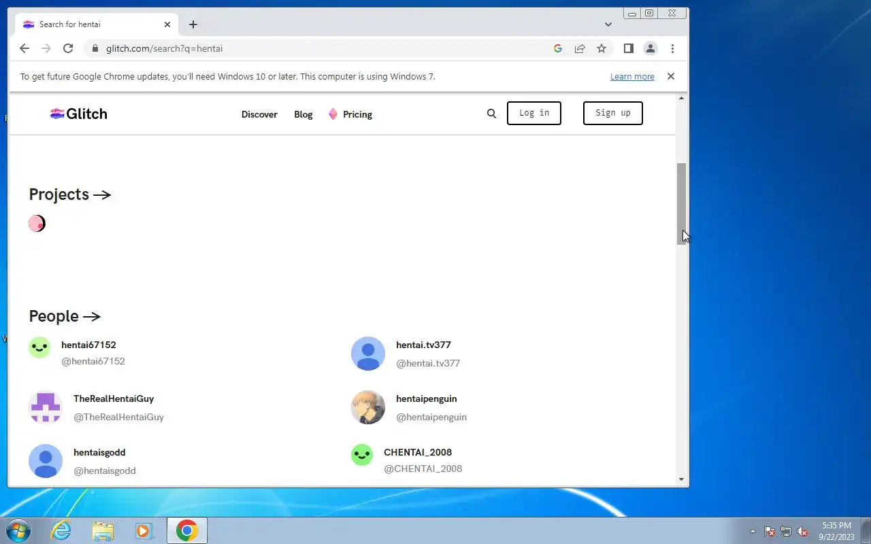
Task: Open Chrome's three-dot menu
Action: coord(672,48)
